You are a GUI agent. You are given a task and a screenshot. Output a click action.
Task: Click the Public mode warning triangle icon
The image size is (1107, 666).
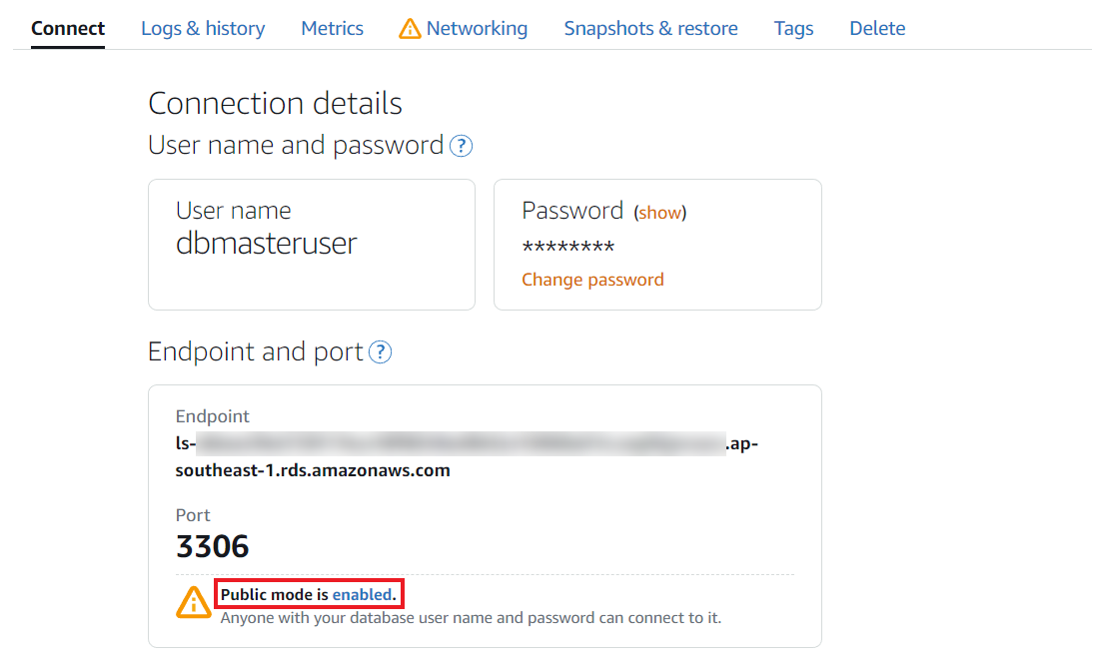pos(194,602)
